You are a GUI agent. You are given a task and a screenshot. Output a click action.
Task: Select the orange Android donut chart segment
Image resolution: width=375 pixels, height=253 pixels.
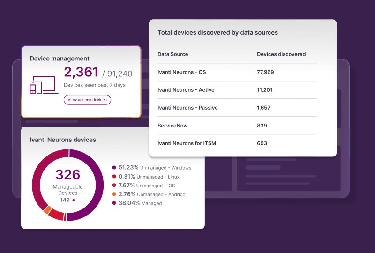click(47, 210)
